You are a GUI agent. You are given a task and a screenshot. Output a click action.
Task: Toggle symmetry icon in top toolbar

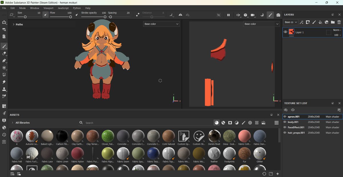point(180,15)
